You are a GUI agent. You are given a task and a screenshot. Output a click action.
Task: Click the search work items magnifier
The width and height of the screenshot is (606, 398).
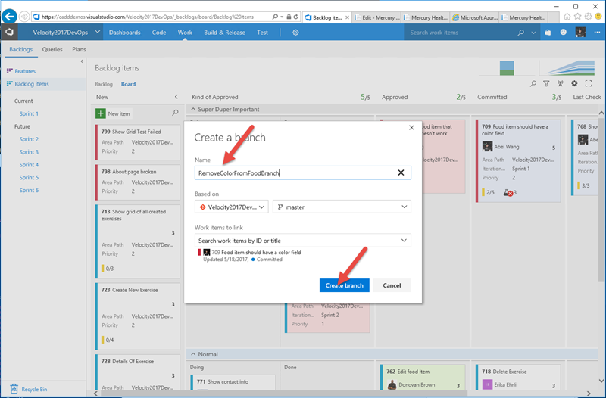[x=521, y=33]
